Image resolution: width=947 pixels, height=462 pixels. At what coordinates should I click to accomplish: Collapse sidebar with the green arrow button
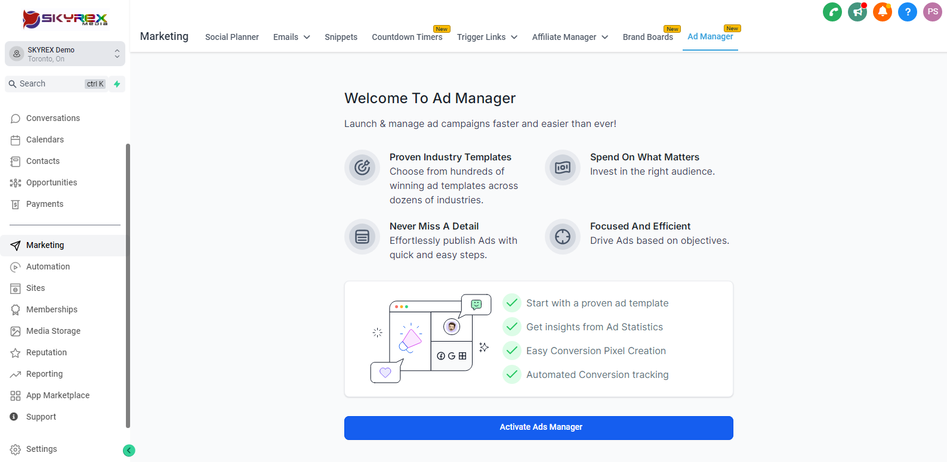(x=129, y=451)
